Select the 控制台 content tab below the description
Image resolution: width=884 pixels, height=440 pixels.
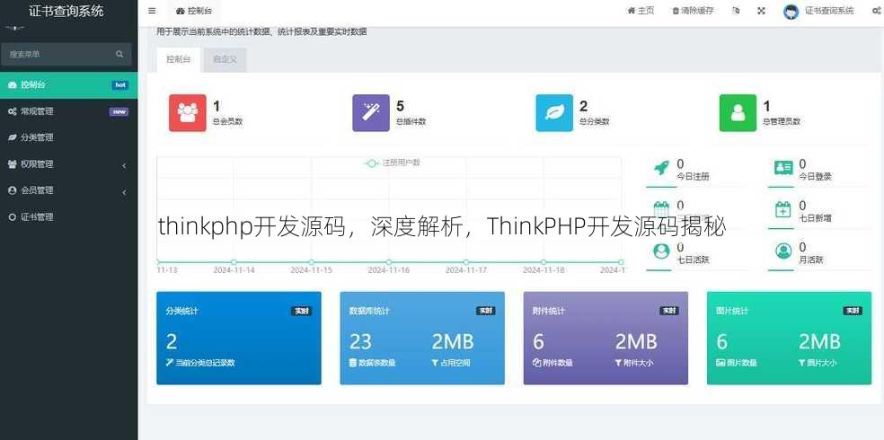click(178, 60)
